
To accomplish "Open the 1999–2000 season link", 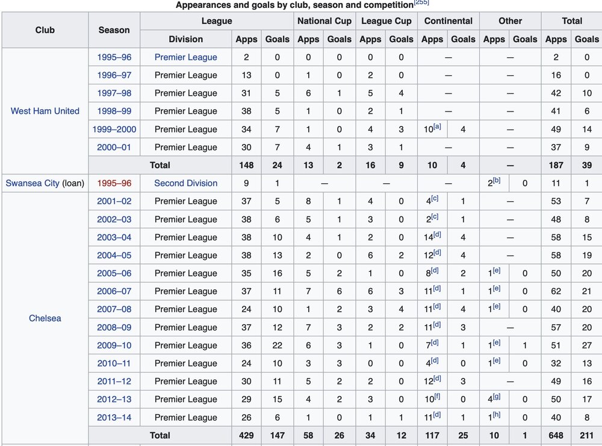I will pyautogui.click(x=114, y=129).
